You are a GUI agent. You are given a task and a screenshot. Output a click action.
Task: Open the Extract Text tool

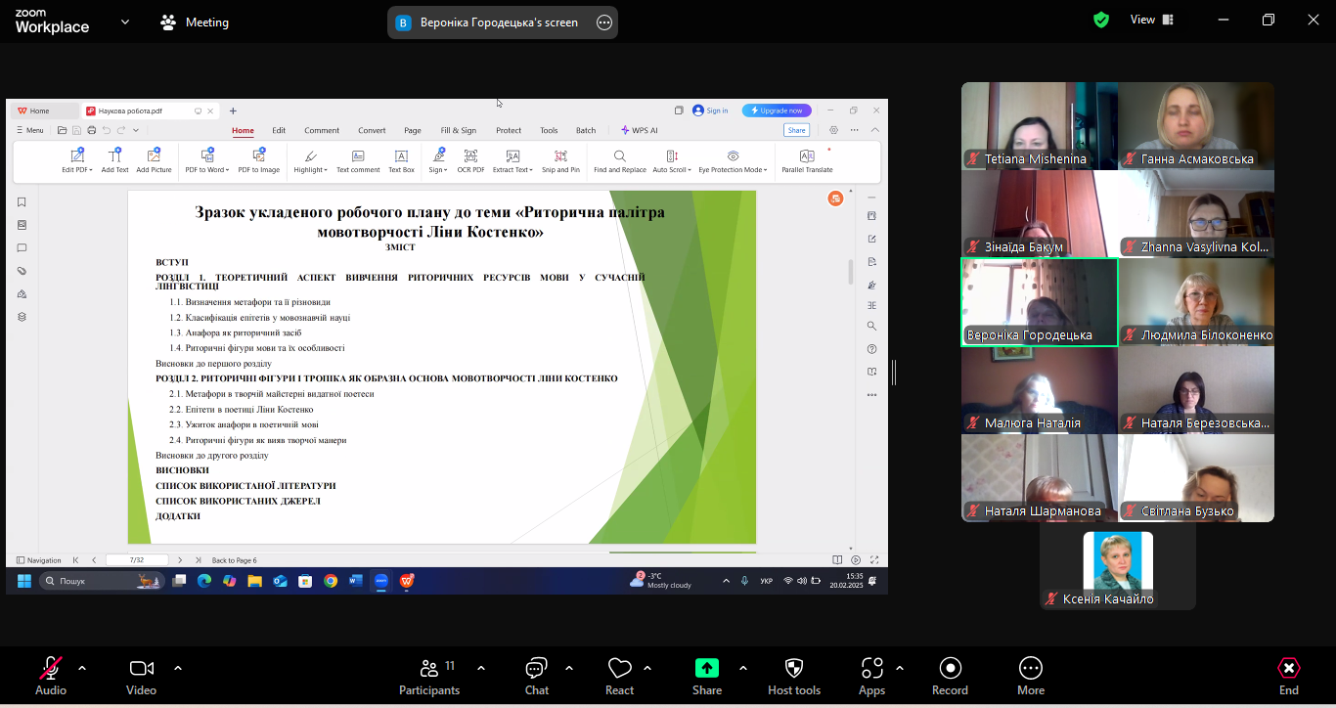[512, 161]
